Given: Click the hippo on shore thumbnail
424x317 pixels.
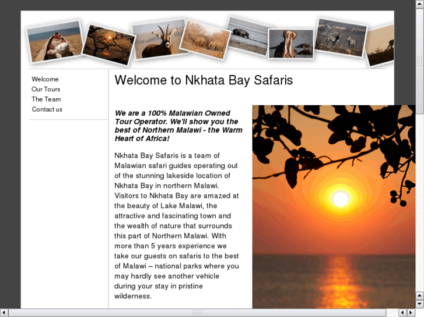Looking at the screenshot, I should pos(247,37).
